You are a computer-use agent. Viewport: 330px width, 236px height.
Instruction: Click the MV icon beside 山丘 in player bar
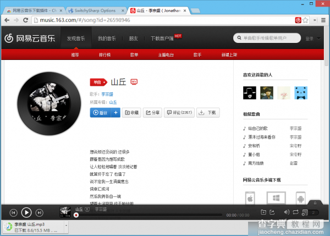pos(87,209)
